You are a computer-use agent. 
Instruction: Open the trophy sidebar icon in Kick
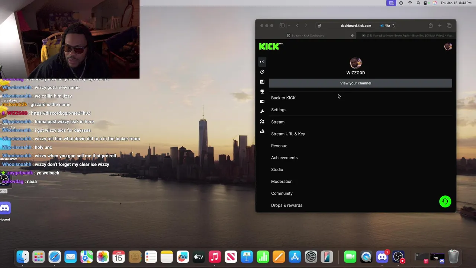pyautogui.click(x=262, y=92)
